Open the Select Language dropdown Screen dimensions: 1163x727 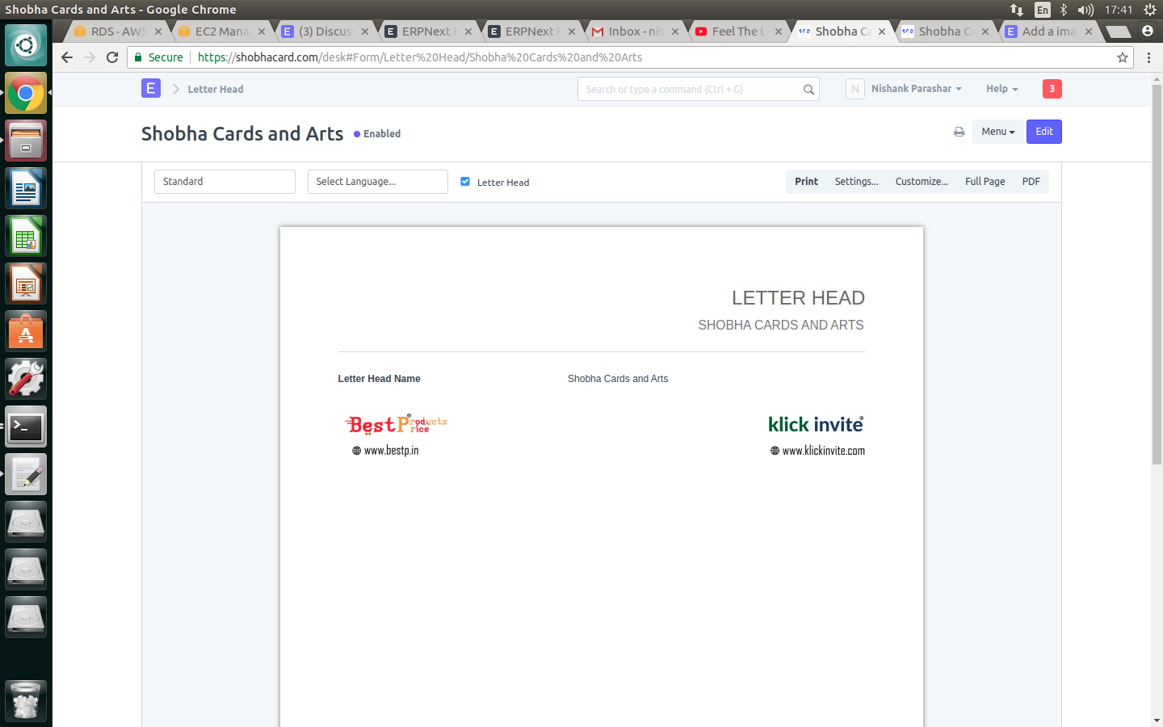pyautogui.click(x=378, y=182)
